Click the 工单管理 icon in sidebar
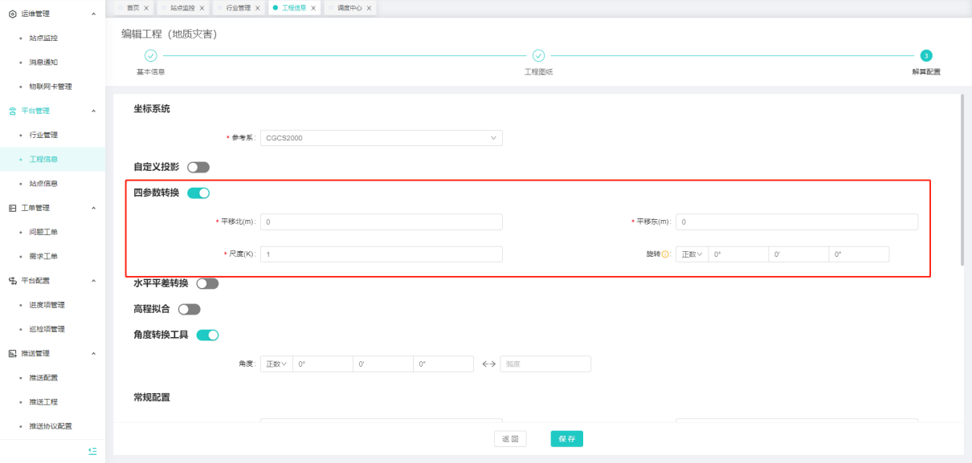Viewport: 972px width, 463px height. pyautogui.click(x=12, y=208)
